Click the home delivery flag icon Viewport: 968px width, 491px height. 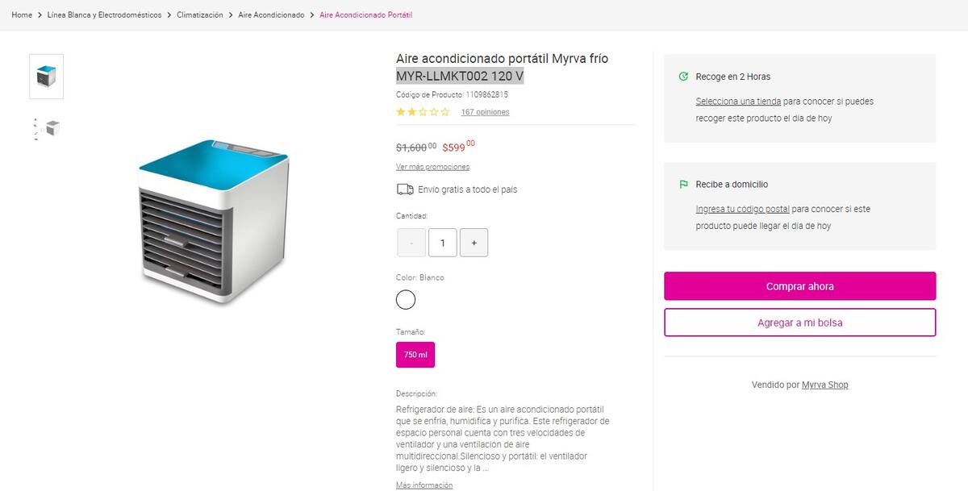[684, 185]
